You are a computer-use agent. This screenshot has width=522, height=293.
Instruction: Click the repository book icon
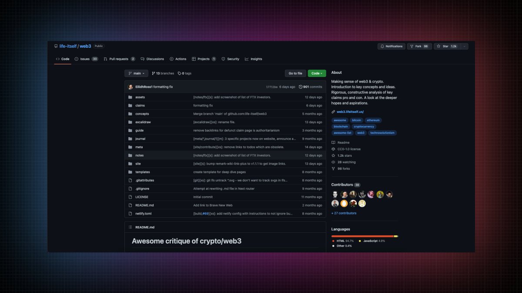pos(56,46)
